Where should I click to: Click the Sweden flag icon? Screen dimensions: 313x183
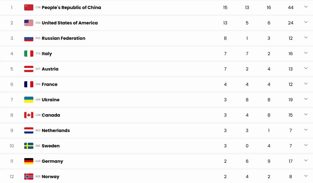click(x=29, y=146)
